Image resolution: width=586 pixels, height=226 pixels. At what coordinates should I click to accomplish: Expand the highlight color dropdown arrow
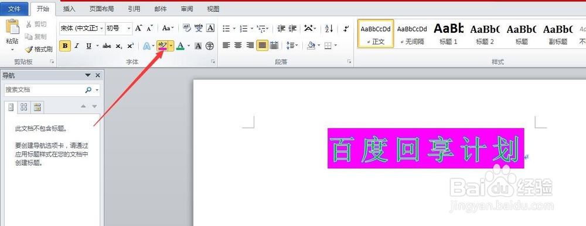pyautogui.click(x=171, y=46)
